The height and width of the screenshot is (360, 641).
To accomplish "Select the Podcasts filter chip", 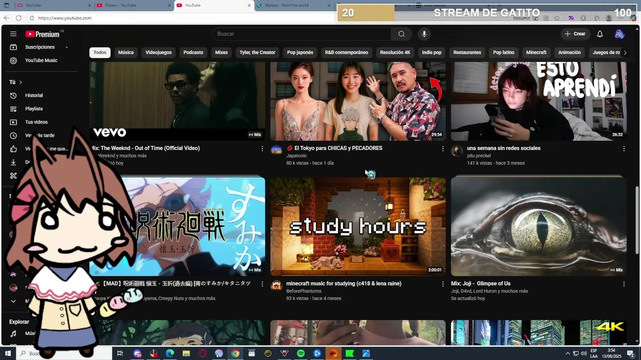I will 193,52.
